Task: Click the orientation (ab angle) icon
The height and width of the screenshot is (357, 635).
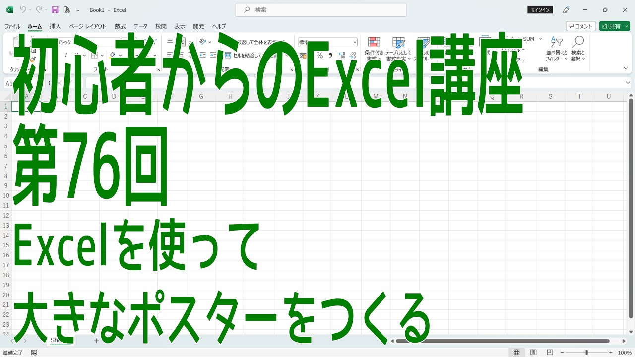Action: pos(202,42)
